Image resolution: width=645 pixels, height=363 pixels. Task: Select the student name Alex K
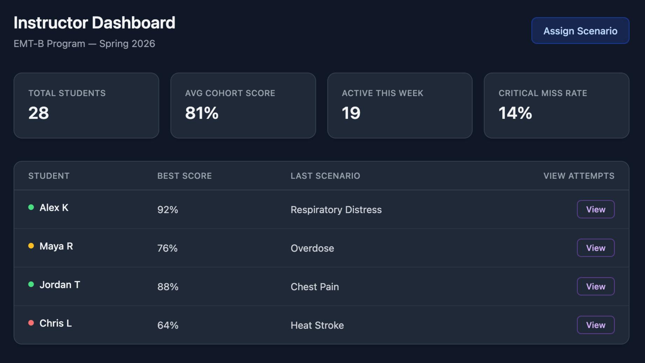click(x=54, y=207)
